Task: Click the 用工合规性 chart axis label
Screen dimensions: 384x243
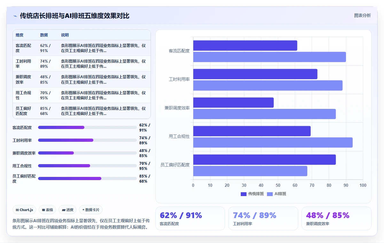Action: pos(179,136)
